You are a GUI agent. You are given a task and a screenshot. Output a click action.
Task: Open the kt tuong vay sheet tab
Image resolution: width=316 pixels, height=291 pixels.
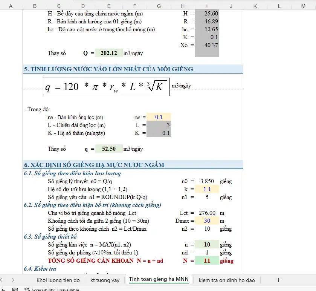(105, 280)
